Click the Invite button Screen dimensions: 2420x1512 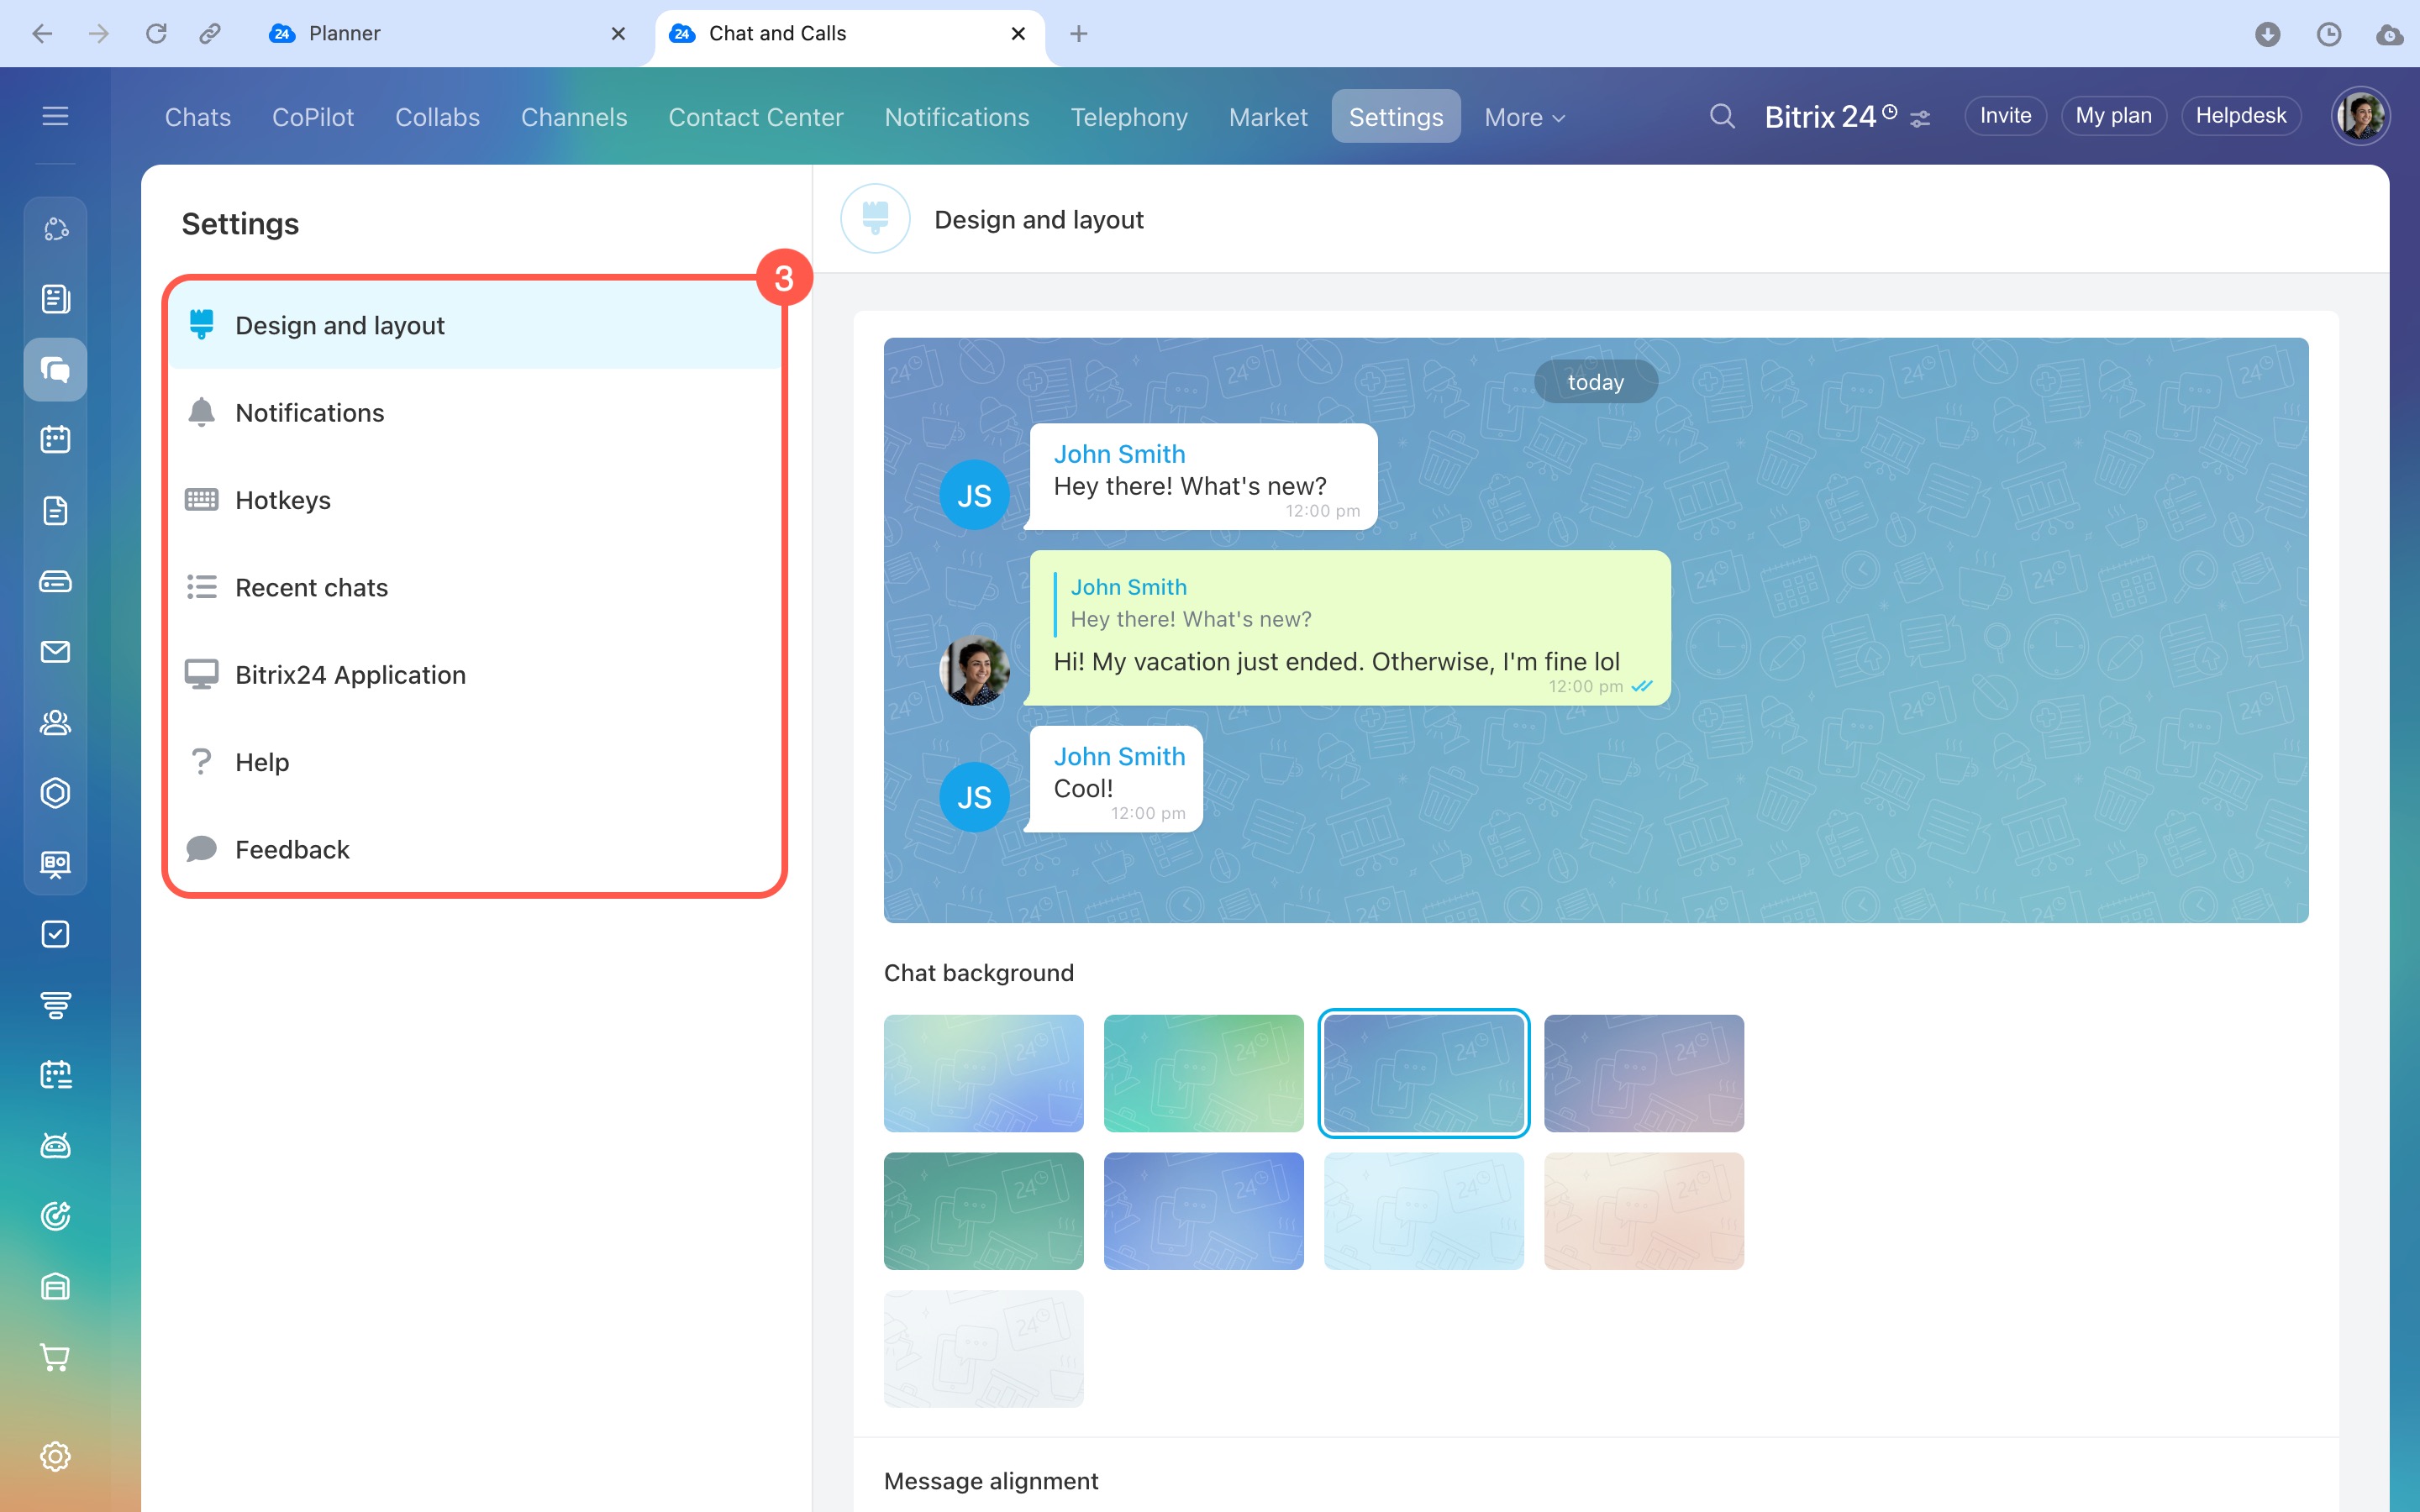tap(2005, 116)
